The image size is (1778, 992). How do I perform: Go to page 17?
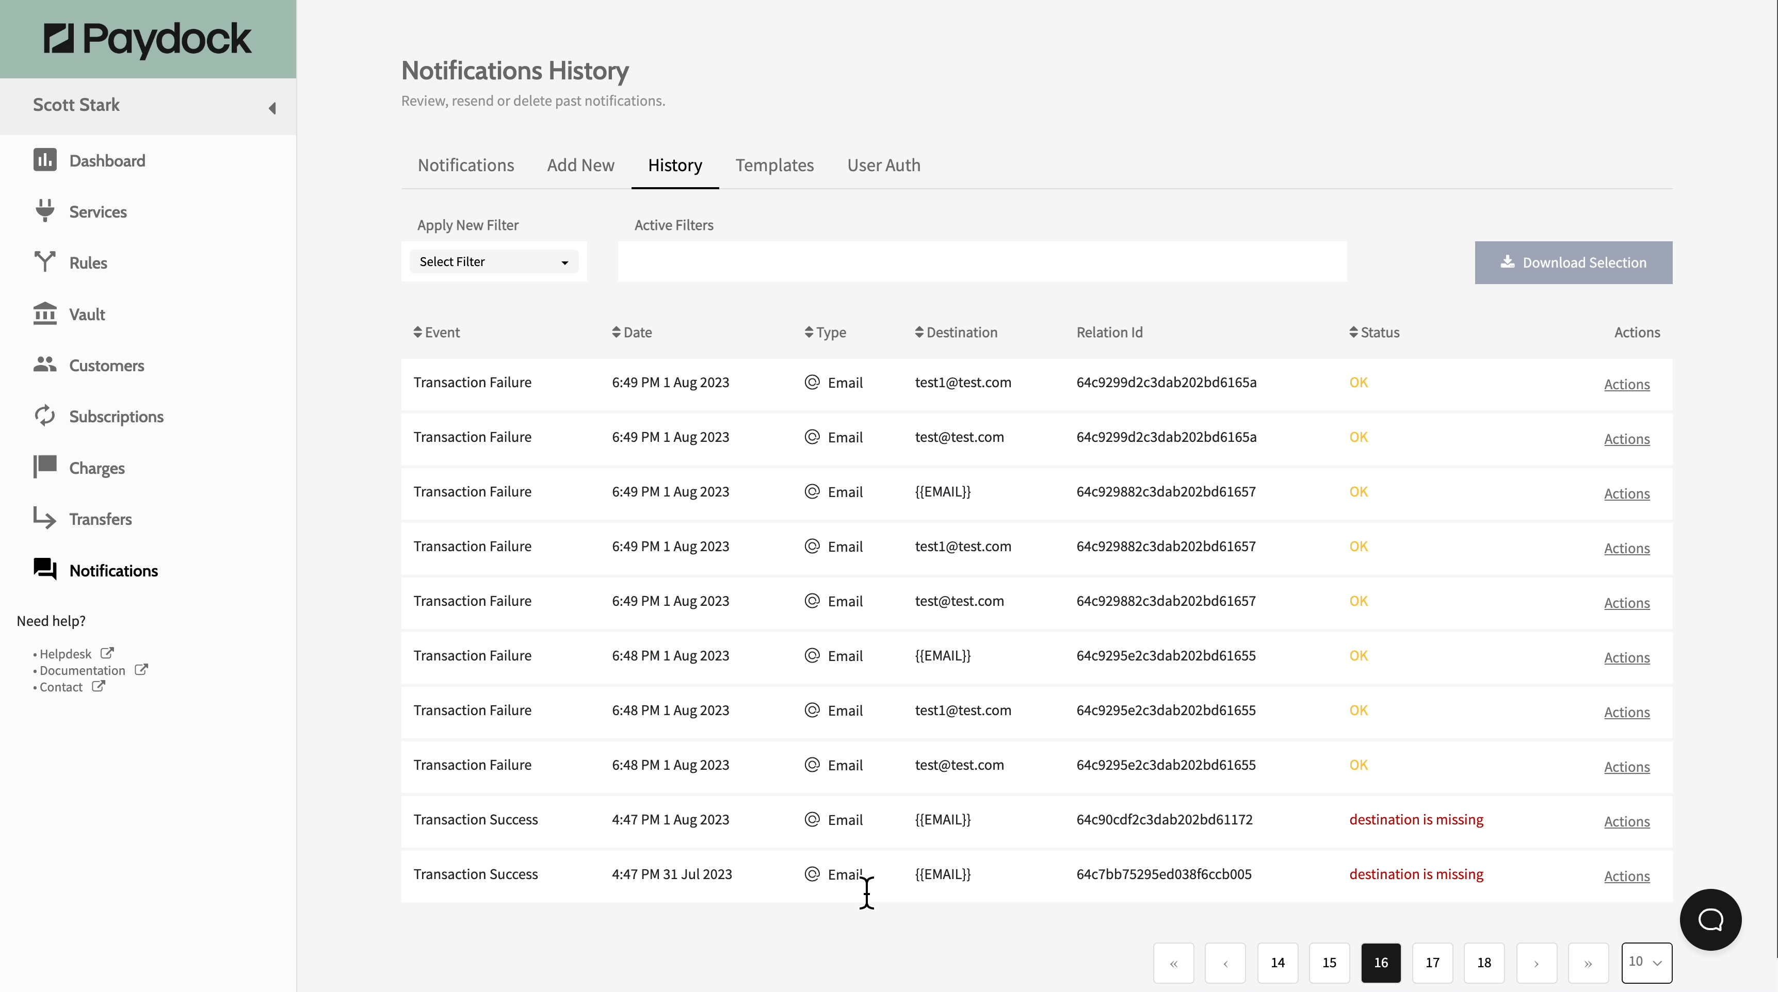[x=1432, y=962]
